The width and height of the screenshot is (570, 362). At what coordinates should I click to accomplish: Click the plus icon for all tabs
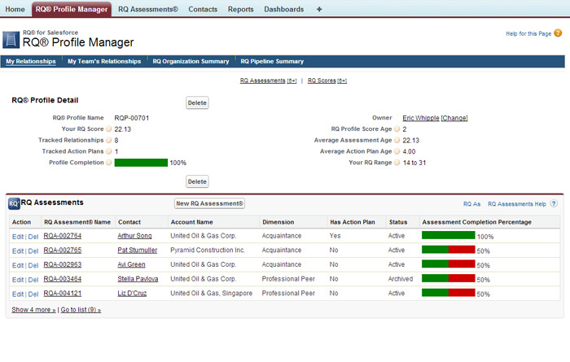(x=319, y=10)
